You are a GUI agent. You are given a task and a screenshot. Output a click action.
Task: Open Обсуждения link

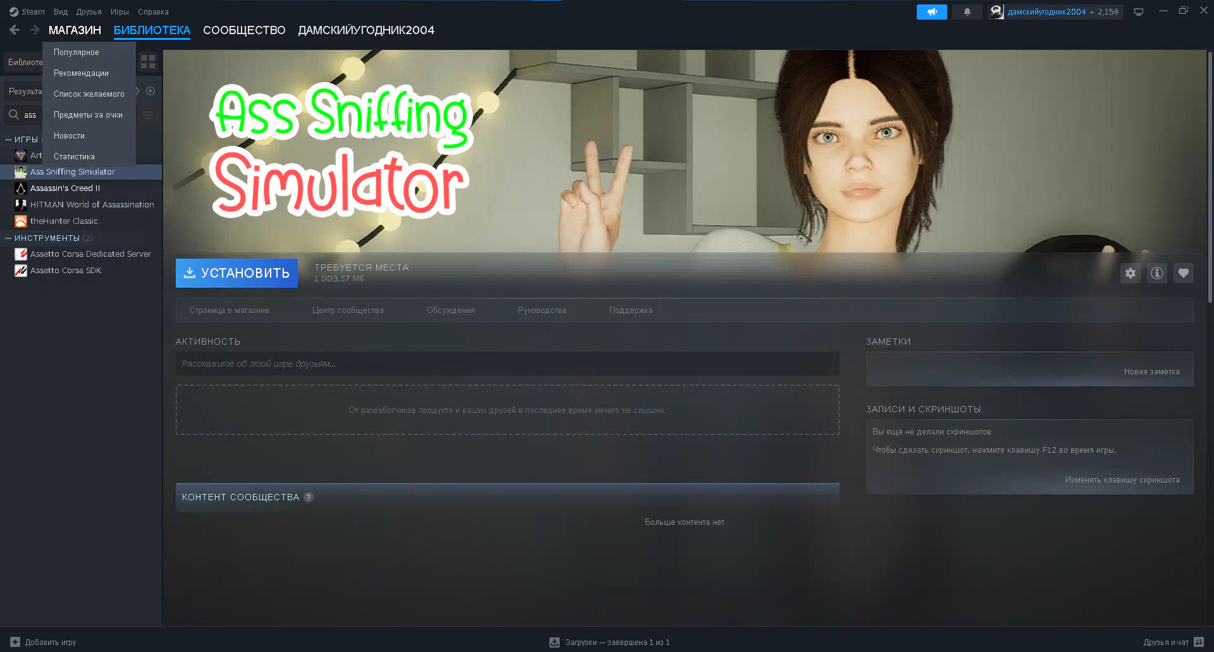click(451, 310)
